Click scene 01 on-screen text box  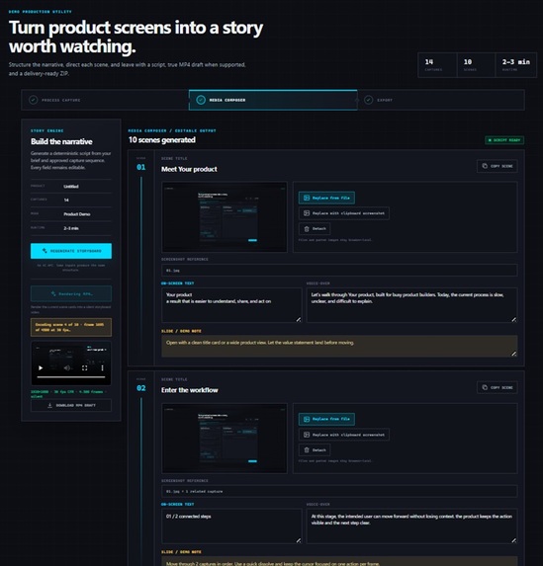[x=231, y=305]
